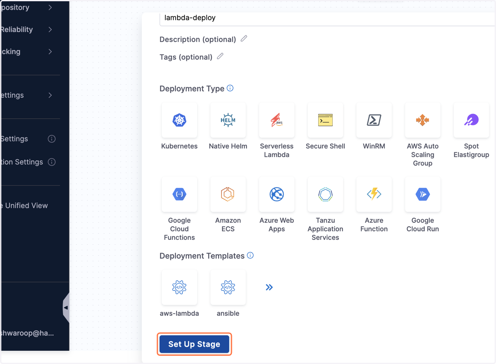This screenshot has height=364, width=496.
Task: Pick Tanzu Application Services deployment type
Action: [325, 194]
